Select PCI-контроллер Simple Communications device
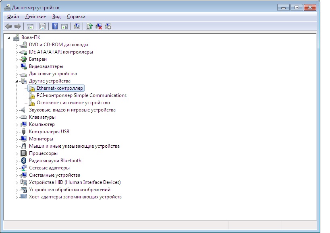The width and height of the screenshot is (330, 233). coord(81,95)
